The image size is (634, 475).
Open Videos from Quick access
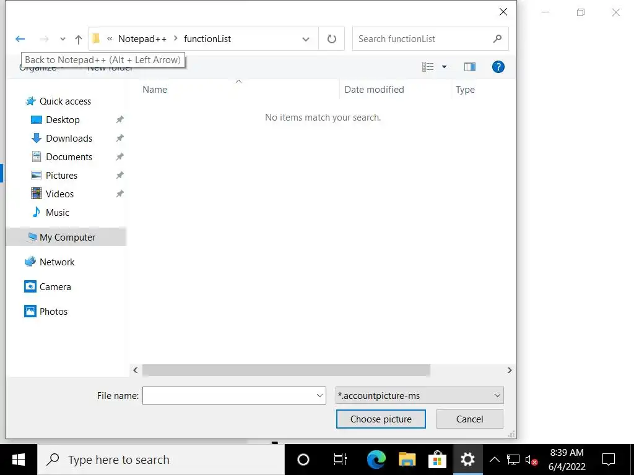[60, 194]
